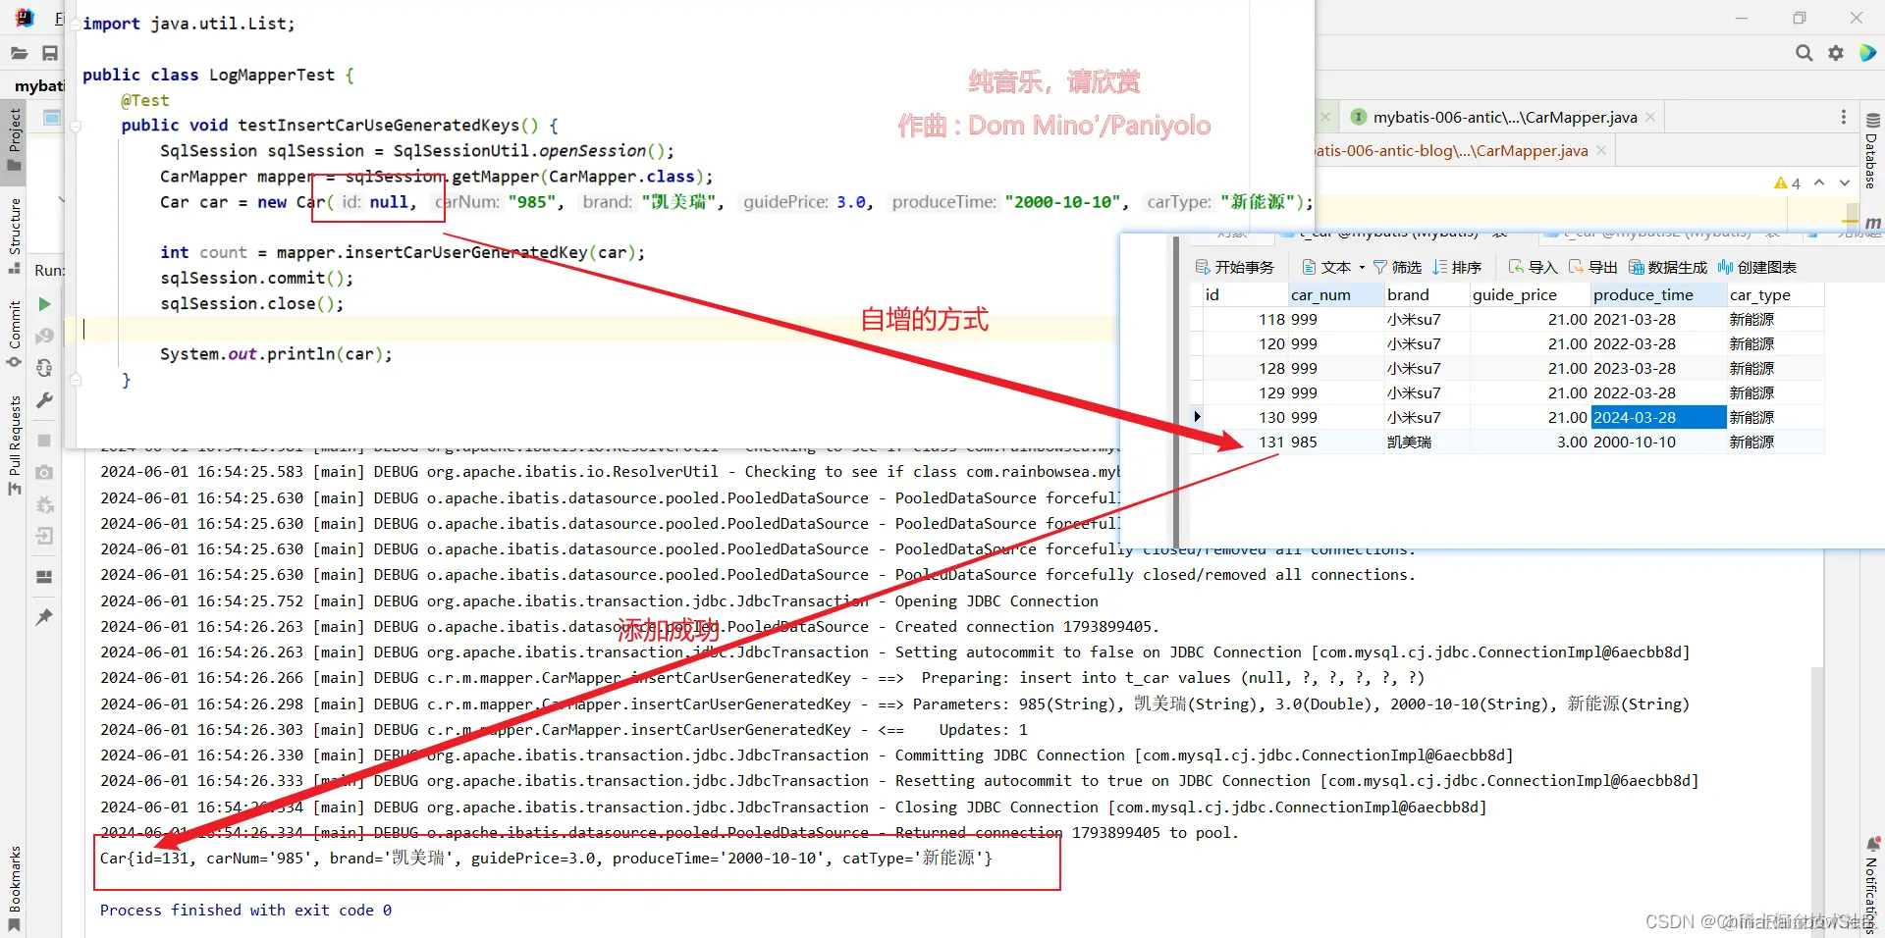
Task: Click the guide_price column header
Action: pos(1529,294)
